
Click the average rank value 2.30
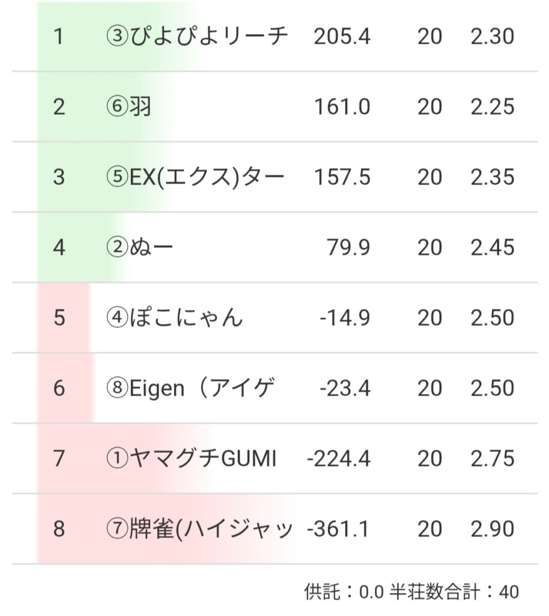pyautogui.click(x=493, y=37)
